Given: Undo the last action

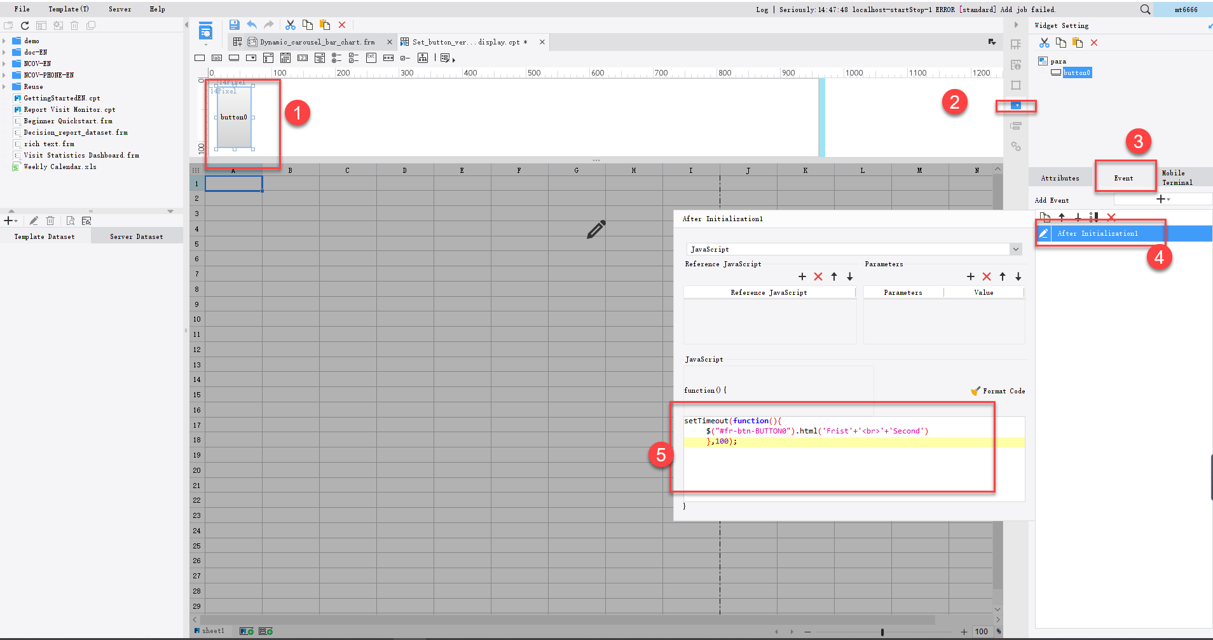Looking at the screenshot, I should coord(251,24).
